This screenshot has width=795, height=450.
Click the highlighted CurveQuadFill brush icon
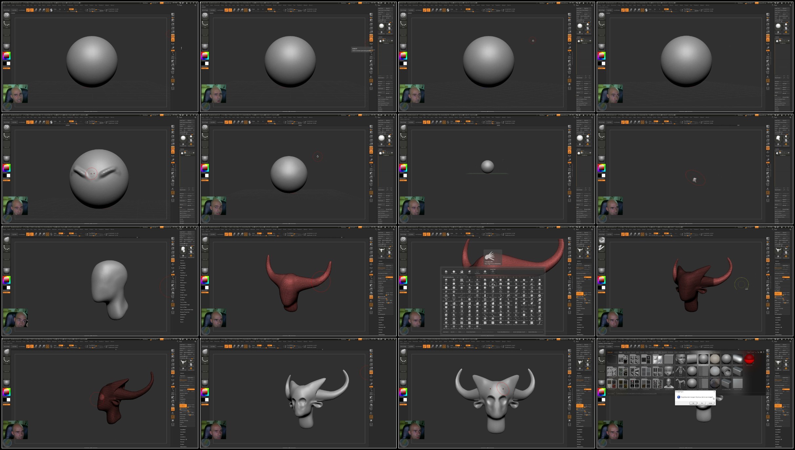(x=493, y=284)
